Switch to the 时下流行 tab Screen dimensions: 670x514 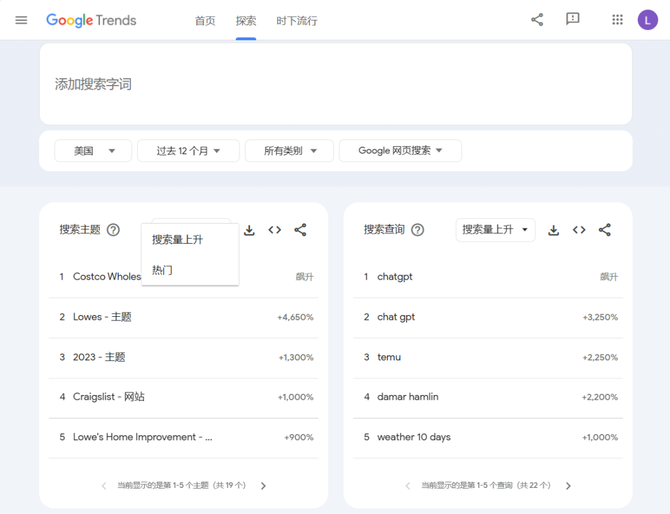(x=297, y=20)
